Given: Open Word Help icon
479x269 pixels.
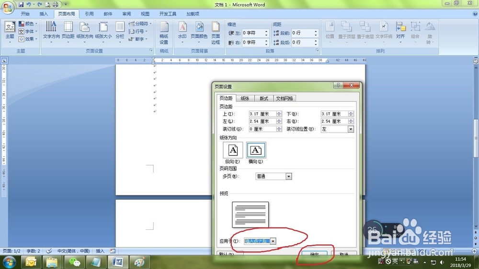Looking at the screenshot, I should tap(475, 14).
